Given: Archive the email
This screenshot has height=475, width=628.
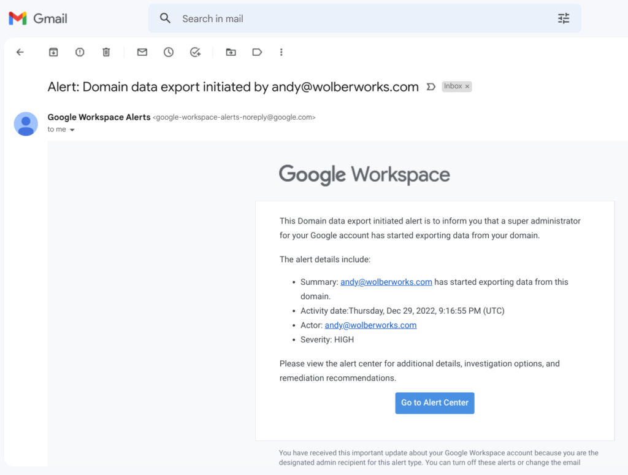Looking at the screenshot, I should (53, 52).
